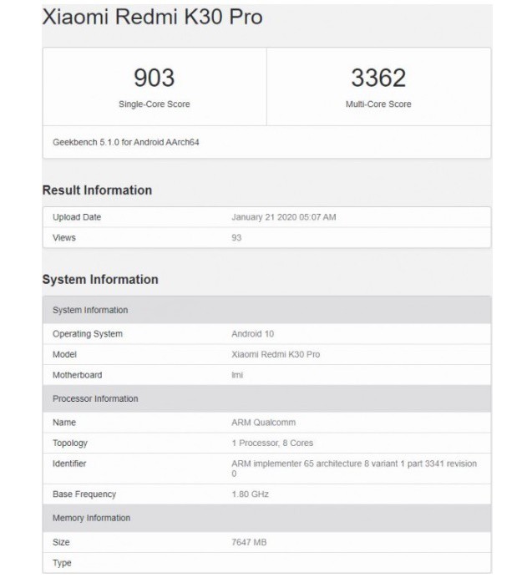This screenshot has height=578, width=532.
Task: Click the gray System Information table header
Action: click(x=267, y=310)
